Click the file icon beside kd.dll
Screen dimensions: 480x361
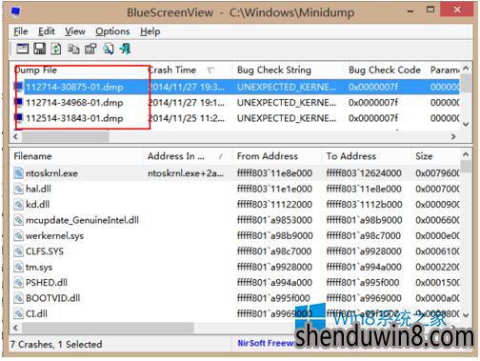[19, 205]
